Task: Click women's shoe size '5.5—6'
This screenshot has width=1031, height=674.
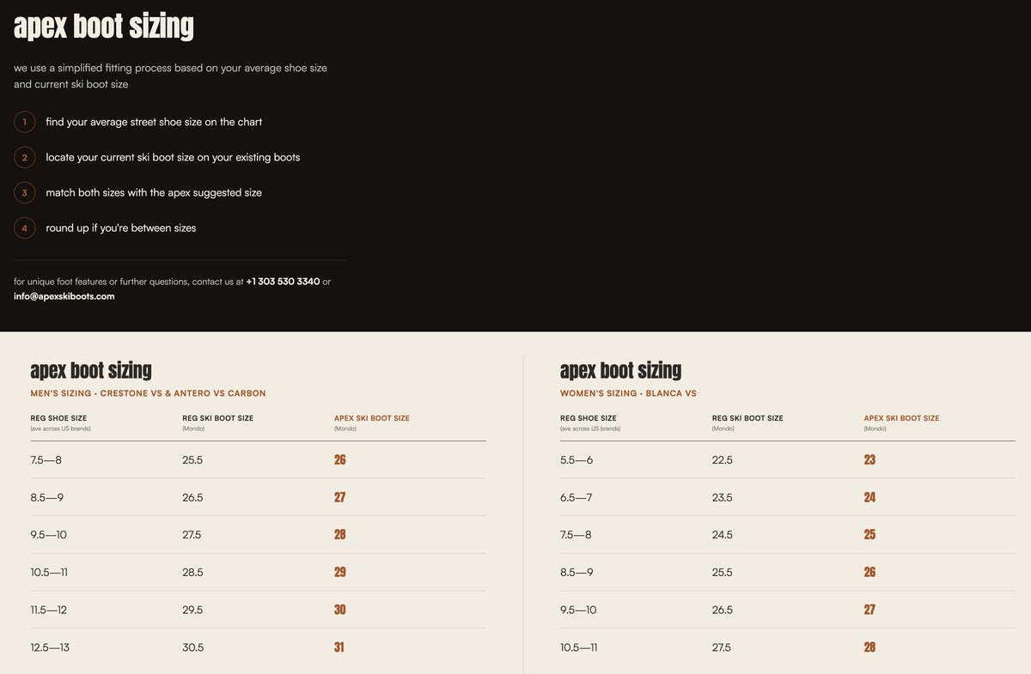Action: (x=577, y=460)
